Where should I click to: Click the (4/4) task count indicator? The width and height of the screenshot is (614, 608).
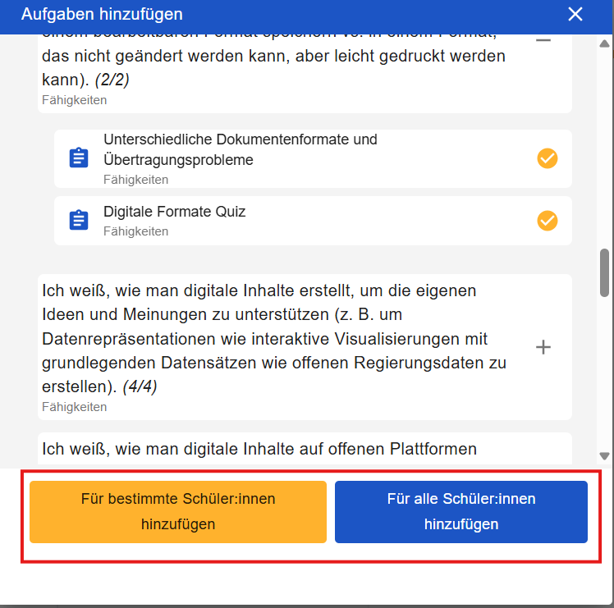[140, 386]
